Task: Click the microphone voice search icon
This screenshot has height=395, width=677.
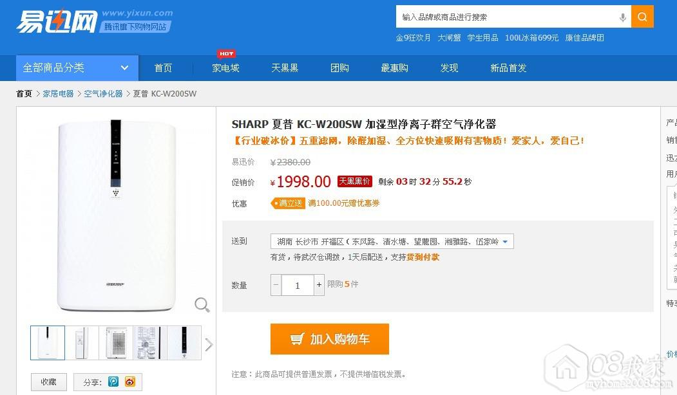Action: 622,17
